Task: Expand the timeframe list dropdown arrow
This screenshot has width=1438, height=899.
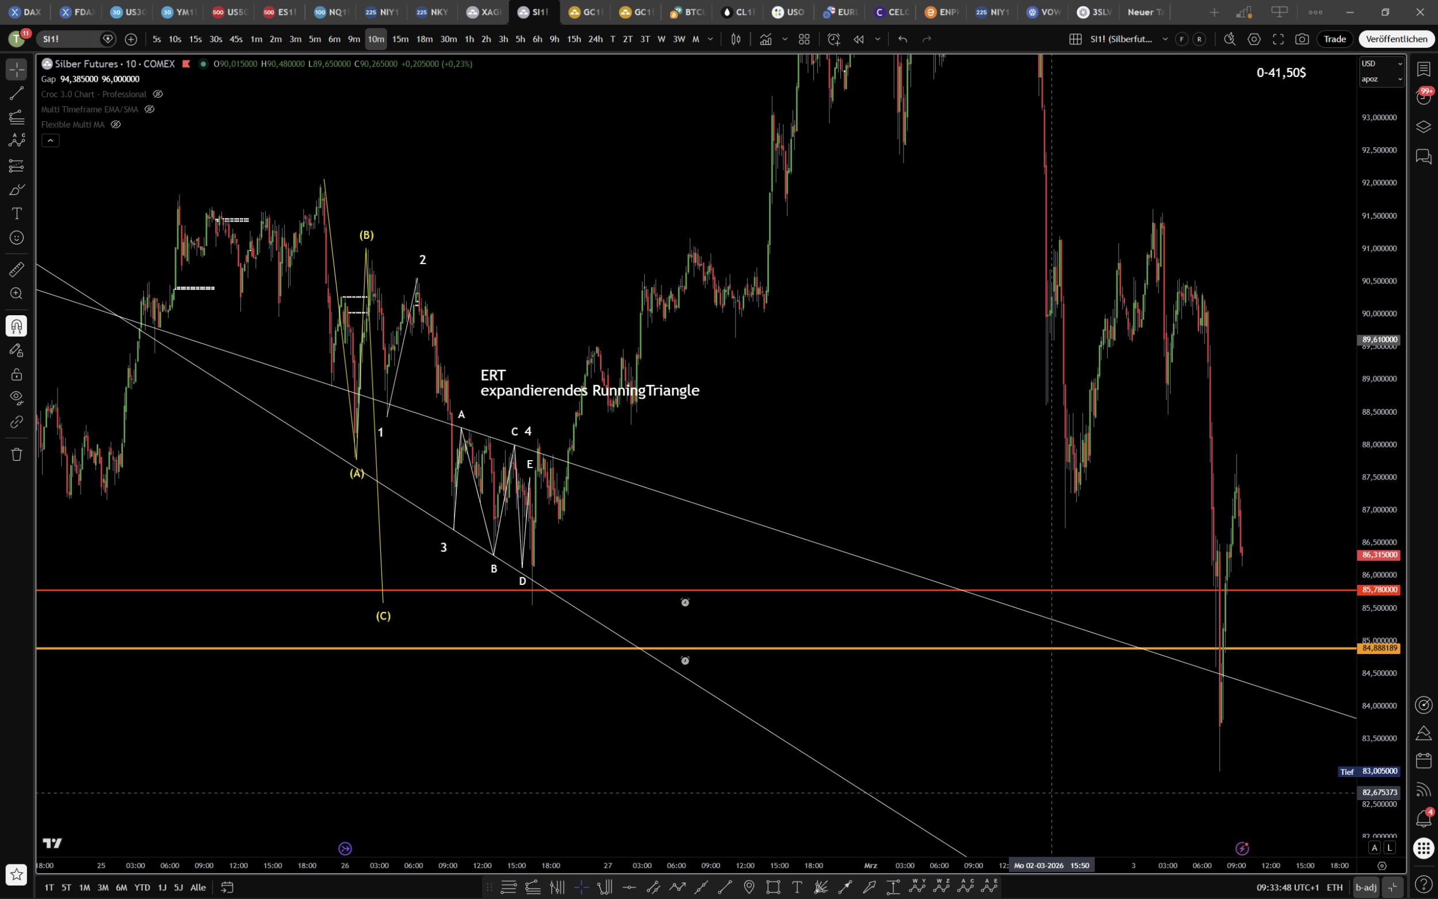Action: pyautogui.click(x=710, y=39)
